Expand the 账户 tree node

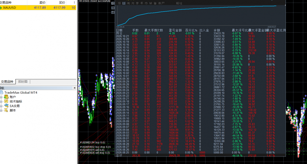1,97
